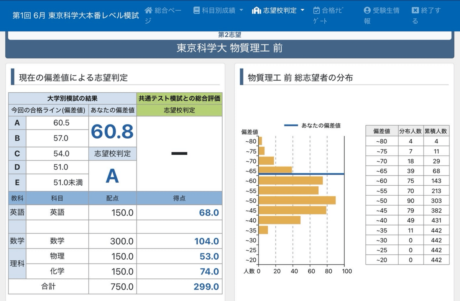The height and width of the screenshot is (301, 460).
Task: Click the 大学別模試の結果 table header
Action: (72, 98)
